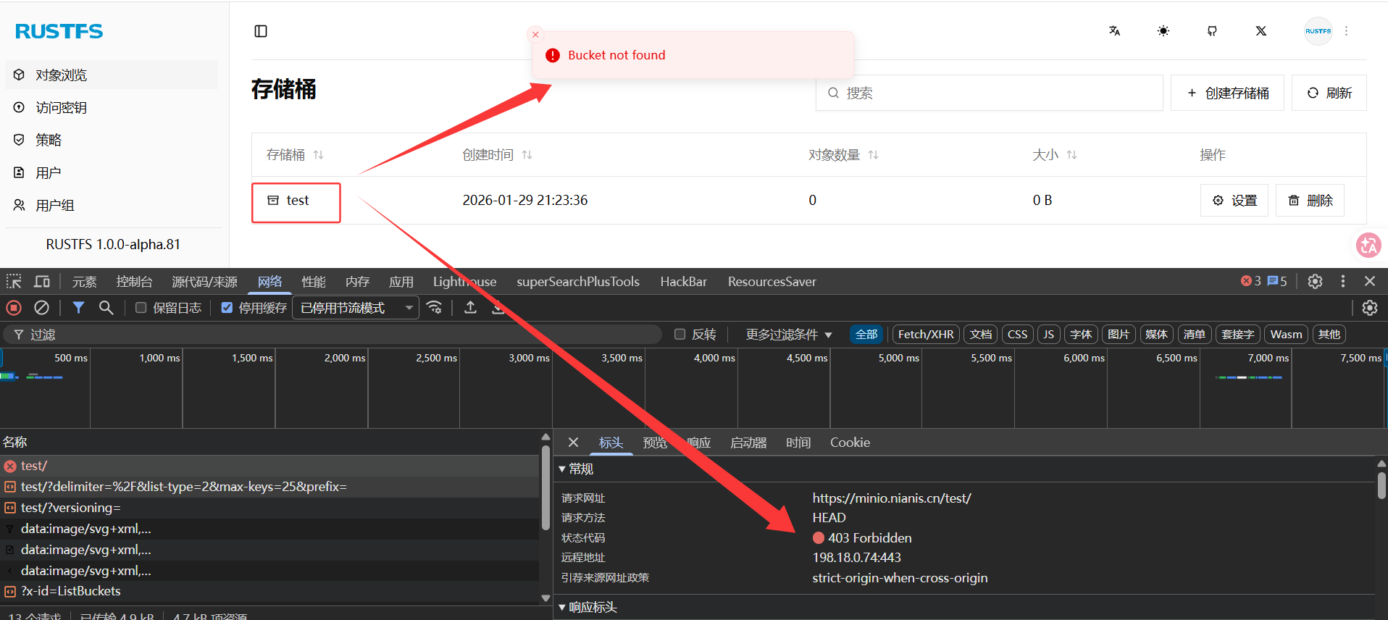The height and width of the screenshot is (620, 1388).
Task: Open the language translation icon in header
Action: (1114, 31)
